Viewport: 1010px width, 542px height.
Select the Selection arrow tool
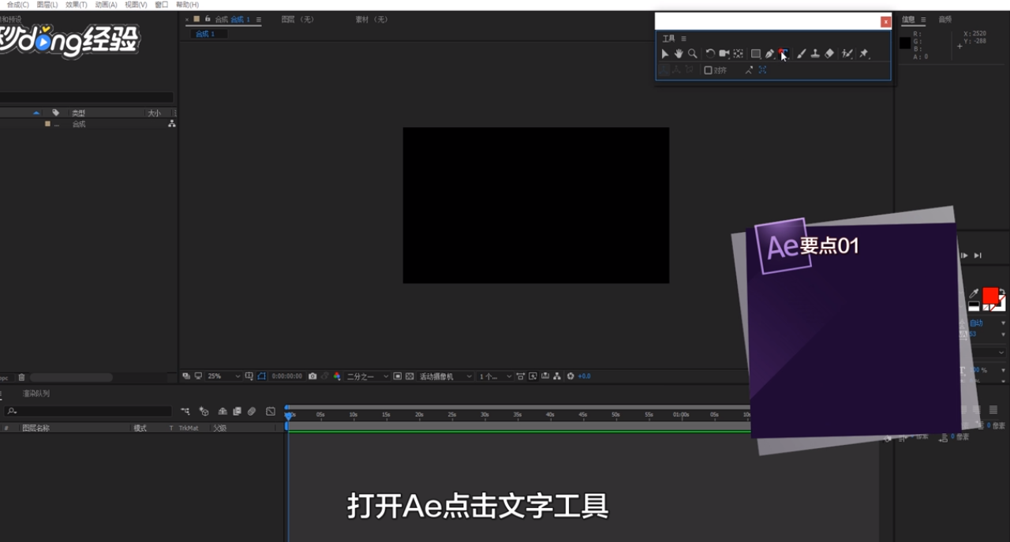[x=665, y=54]
